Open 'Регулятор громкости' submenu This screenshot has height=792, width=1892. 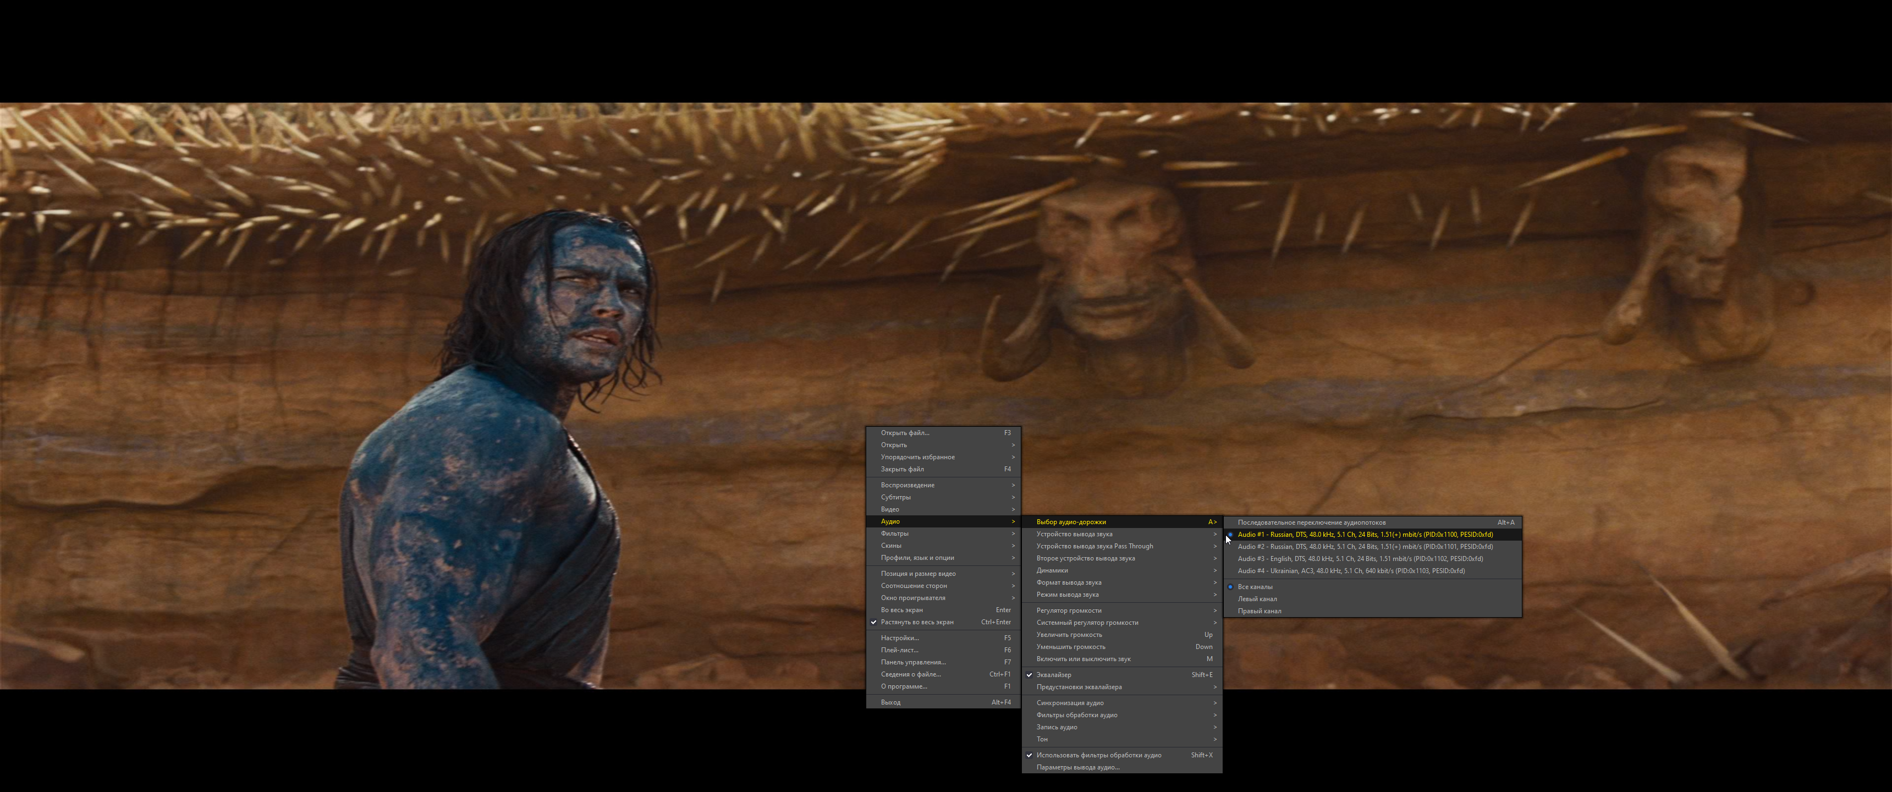click(1122, 610)
